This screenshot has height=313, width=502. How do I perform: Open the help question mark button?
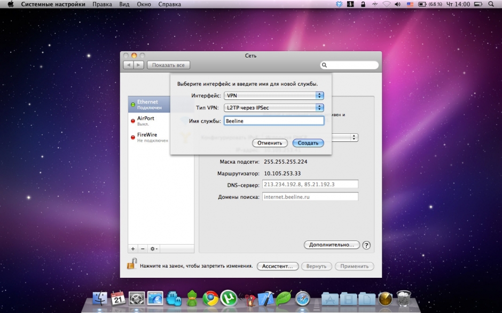(366, 245)
